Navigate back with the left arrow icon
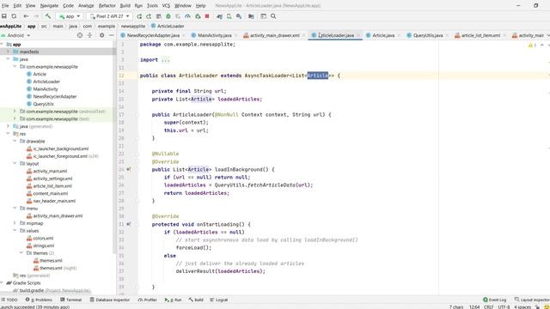 pyautogui.click(x=26, y=16)
